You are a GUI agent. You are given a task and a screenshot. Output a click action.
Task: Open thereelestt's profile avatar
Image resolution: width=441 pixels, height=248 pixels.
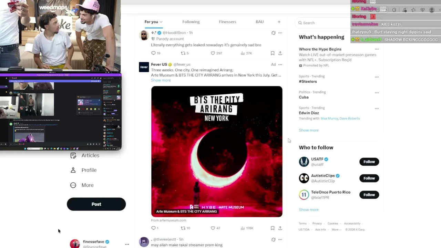click(x=144, y=242)
